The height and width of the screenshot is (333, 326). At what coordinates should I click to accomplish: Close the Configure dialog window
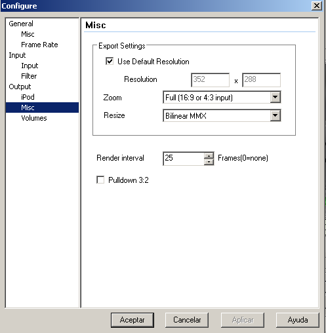[317, 6]
